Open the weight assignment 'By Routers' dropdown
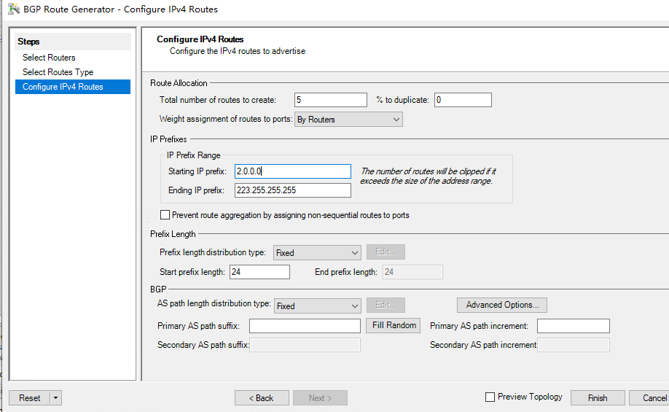Viewport: 669px width, 412px height. (348, 120)
